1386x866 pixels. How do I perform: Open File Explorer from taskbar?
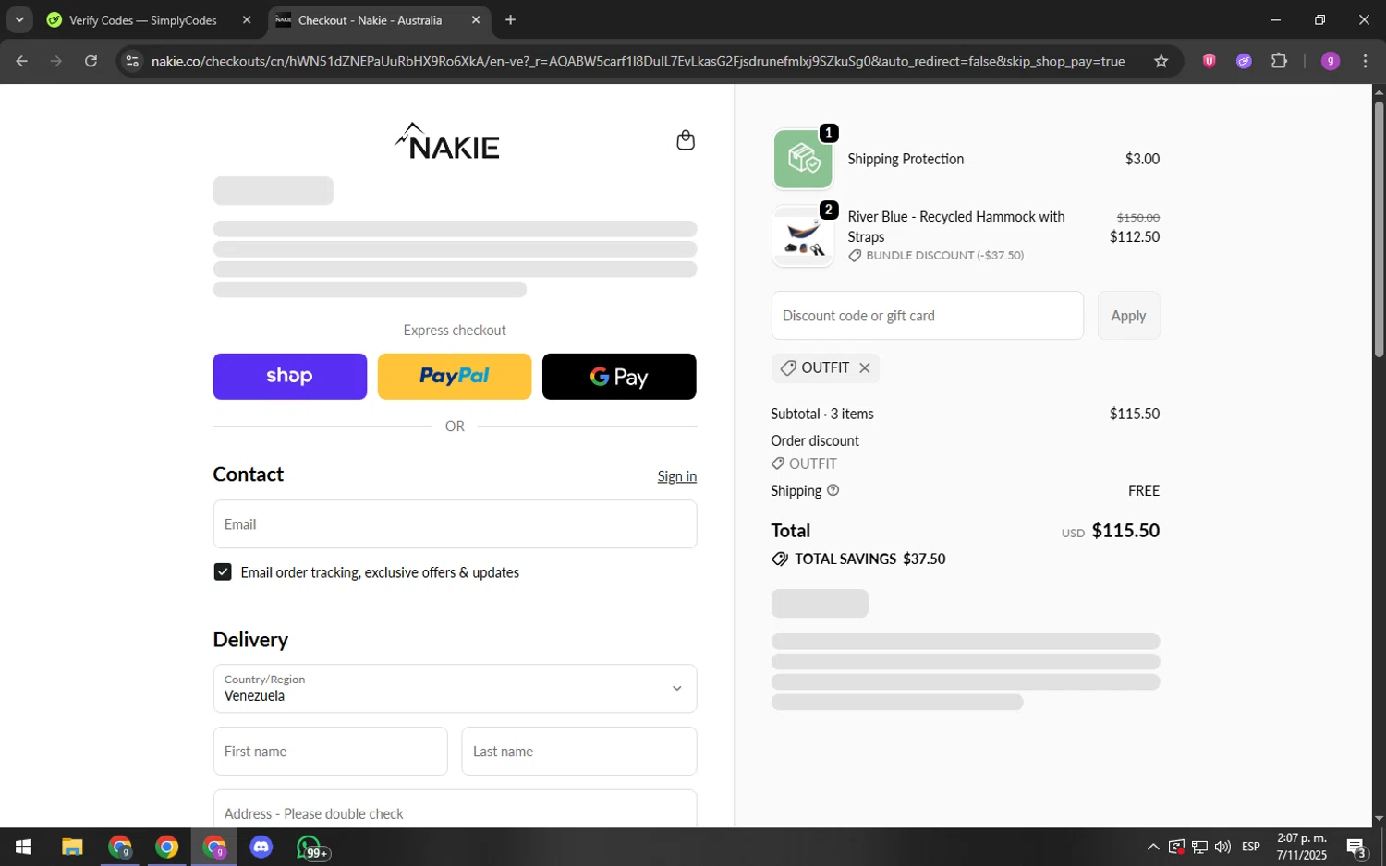[x=72, y=848]
